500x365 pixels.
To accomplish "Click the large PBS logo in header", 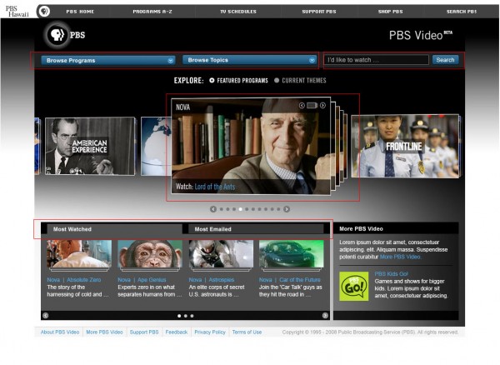I will [66, 34].
